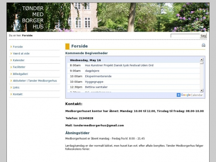
Task: Open the Eksperimenterende event
Action: point(98,76)
